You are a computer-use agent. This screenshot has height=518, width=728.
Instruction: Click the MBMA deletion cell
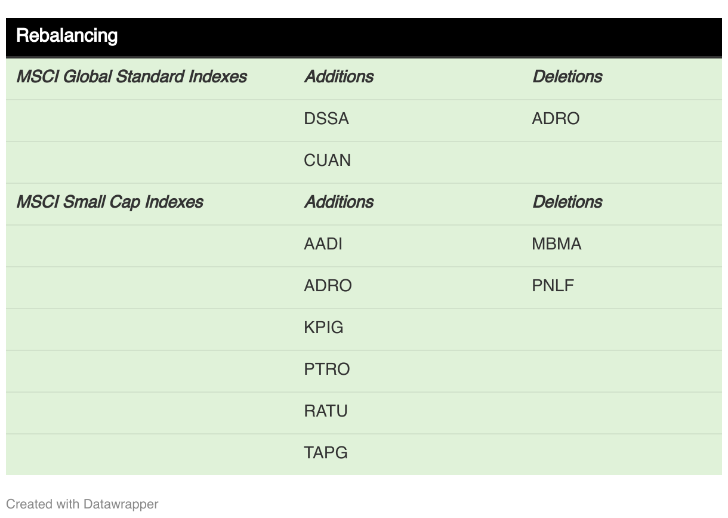(x=556, y=244)
